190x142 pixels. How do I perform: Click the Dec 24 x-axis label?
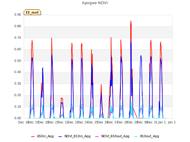point(83,122)
